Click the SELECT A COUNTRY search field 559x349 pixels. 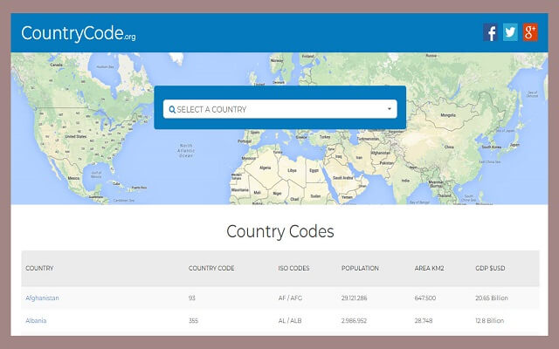tap(279, 109)
